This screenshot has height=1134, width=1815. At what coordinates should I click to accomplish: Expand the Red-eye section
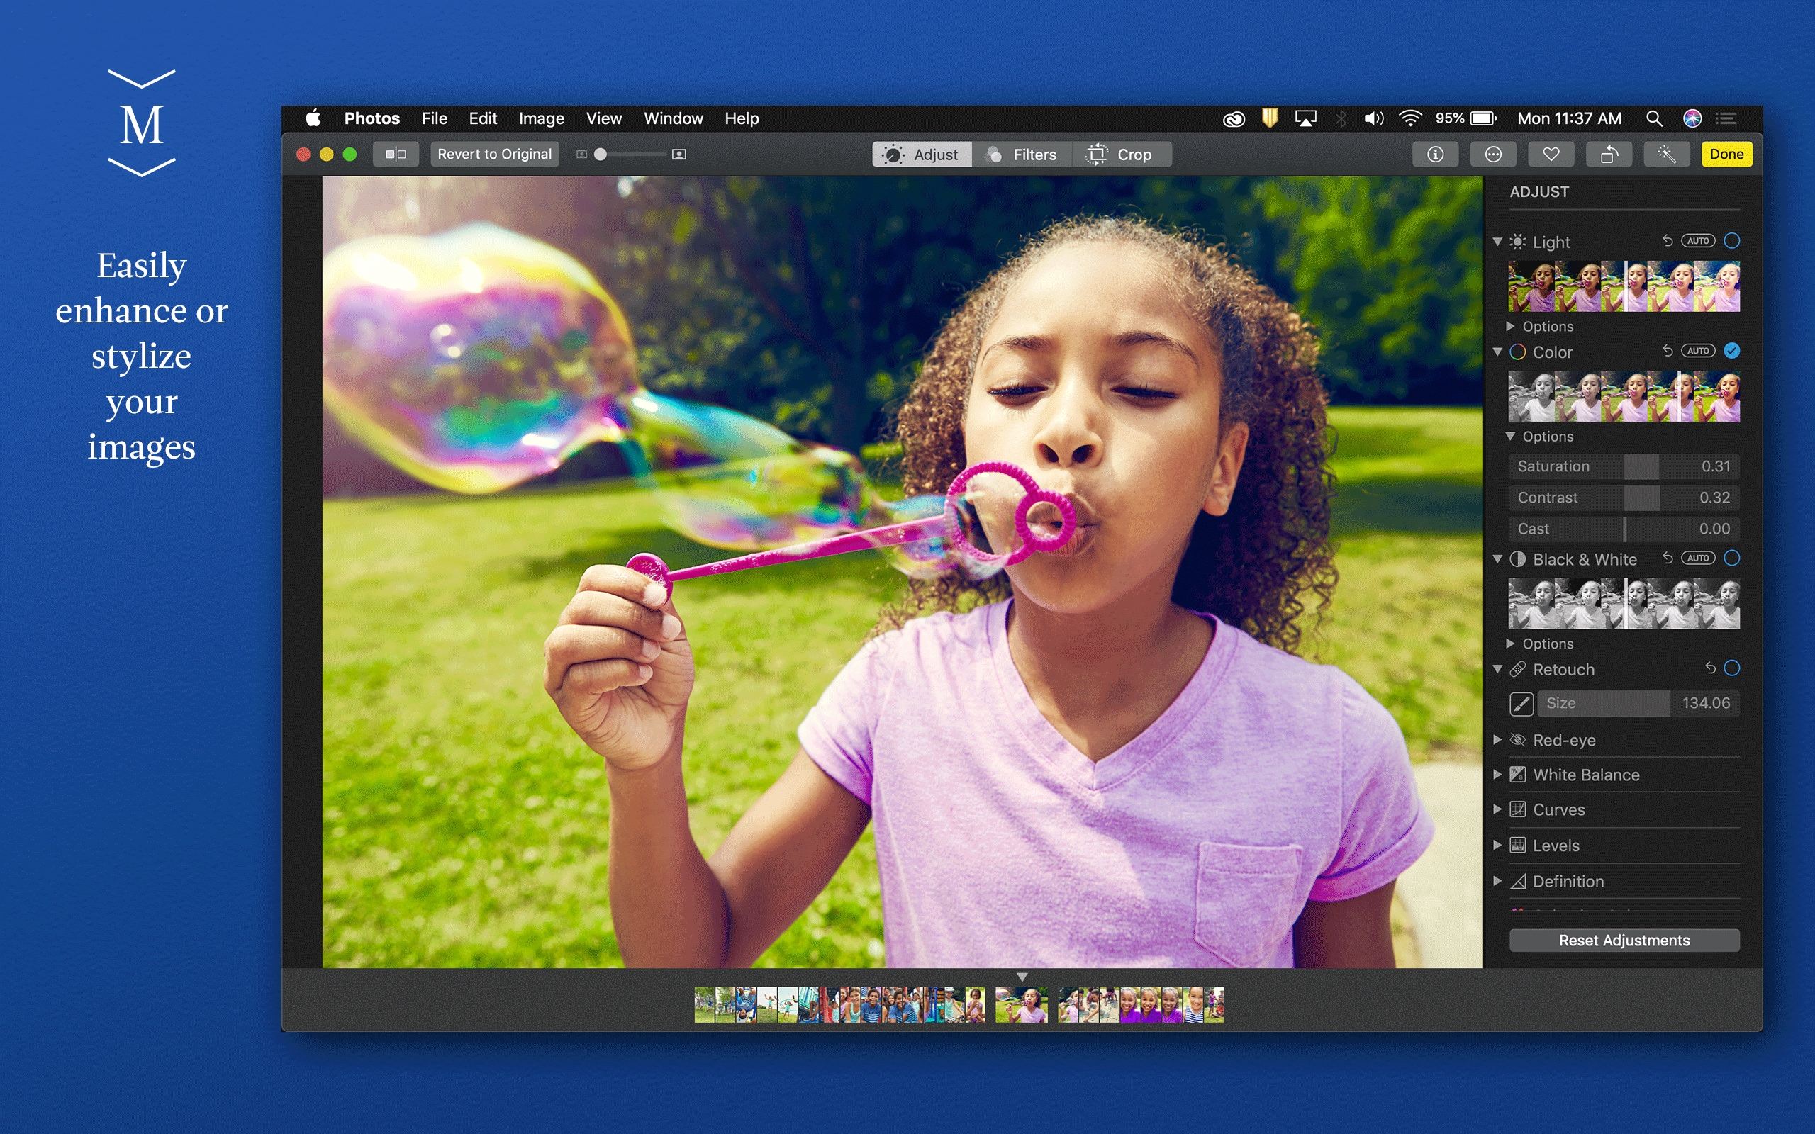click(x=1497, y=740)
